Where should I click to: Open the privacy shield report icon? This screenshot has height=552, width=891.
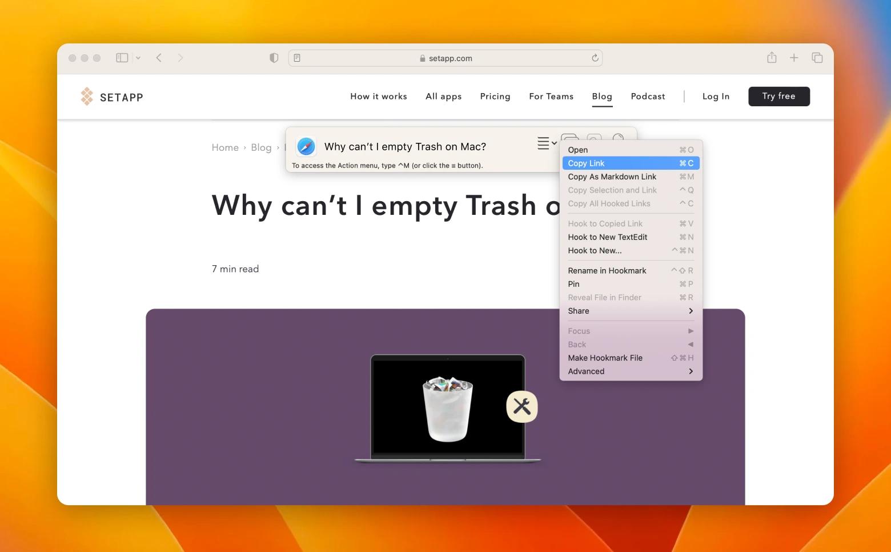tap(274, 58)
